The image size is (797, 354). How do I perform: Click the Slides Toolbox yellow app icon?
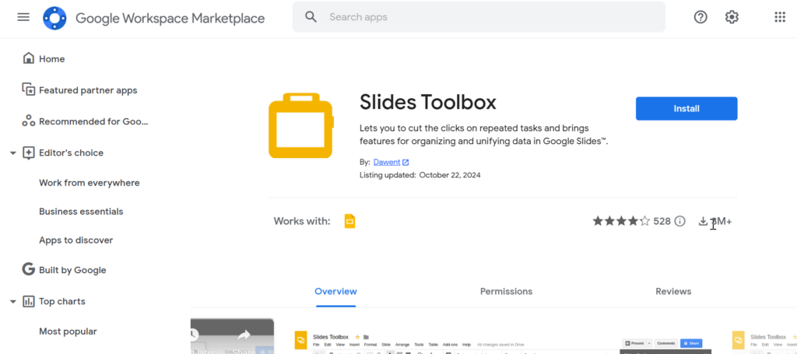pos(301,125)
